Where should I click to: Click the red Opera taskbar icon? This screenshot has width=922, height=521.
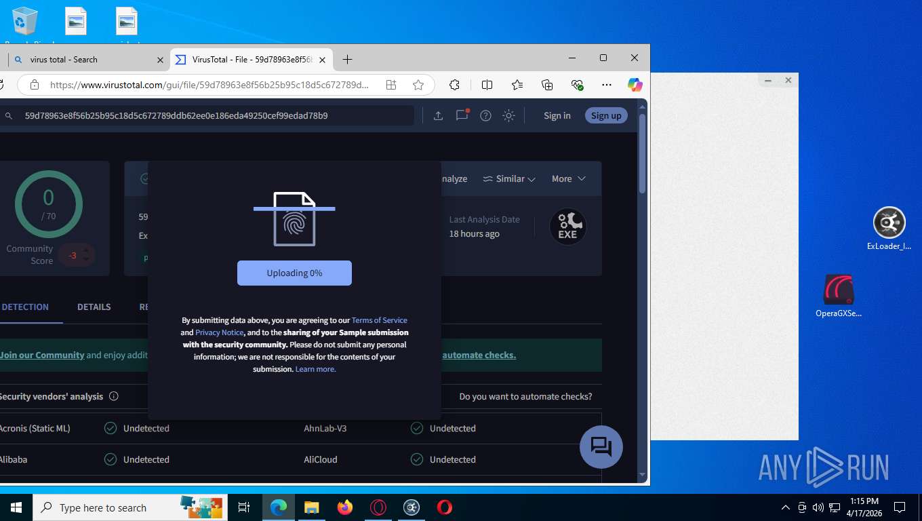click(x=445, y=507)
